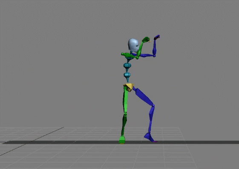Select the green calf bone
This screenshot has width=239, height=169.
(x=124, y=125)
